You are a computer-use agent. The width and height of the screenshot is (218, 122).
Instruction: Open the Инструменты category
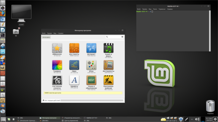click(x=109, y=67)
